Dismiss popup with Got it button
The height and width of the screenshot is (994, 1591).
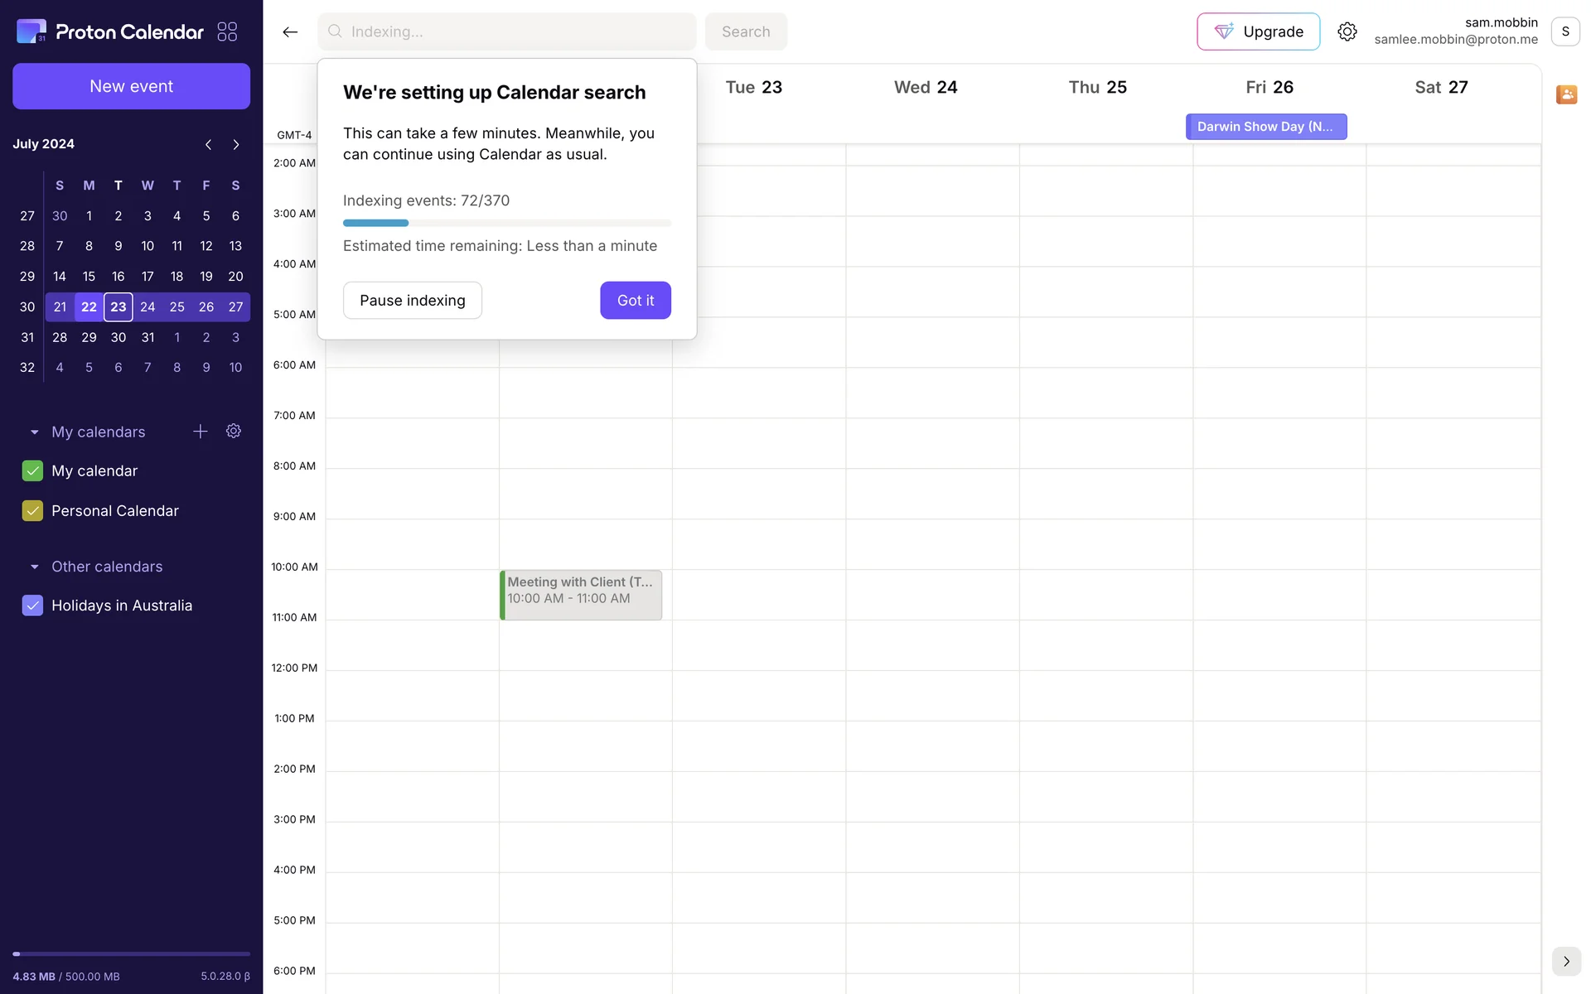click(635, 300)
